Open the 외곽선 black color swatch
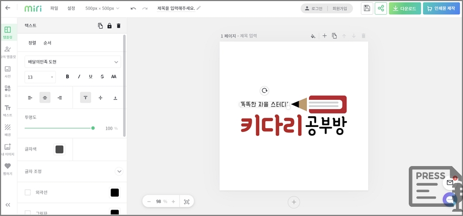The image size is (463, 216). (114, 193)
